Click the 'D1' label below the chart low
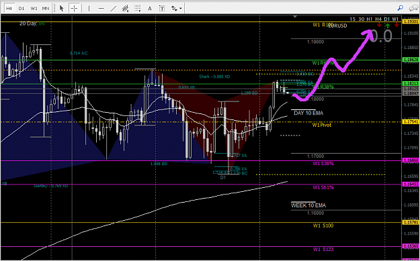 pyautogui.click(x=223, y=178)
